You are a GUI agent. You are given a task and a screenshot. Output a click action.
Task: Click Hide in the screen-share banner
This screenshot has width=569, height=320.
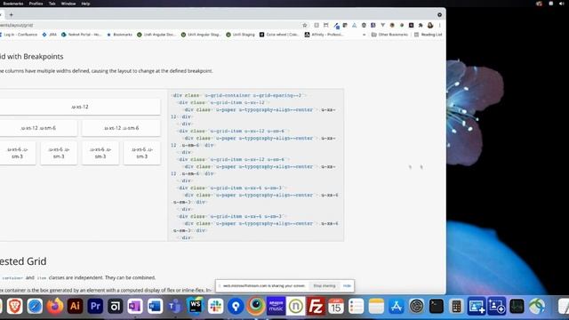(347, 286)
